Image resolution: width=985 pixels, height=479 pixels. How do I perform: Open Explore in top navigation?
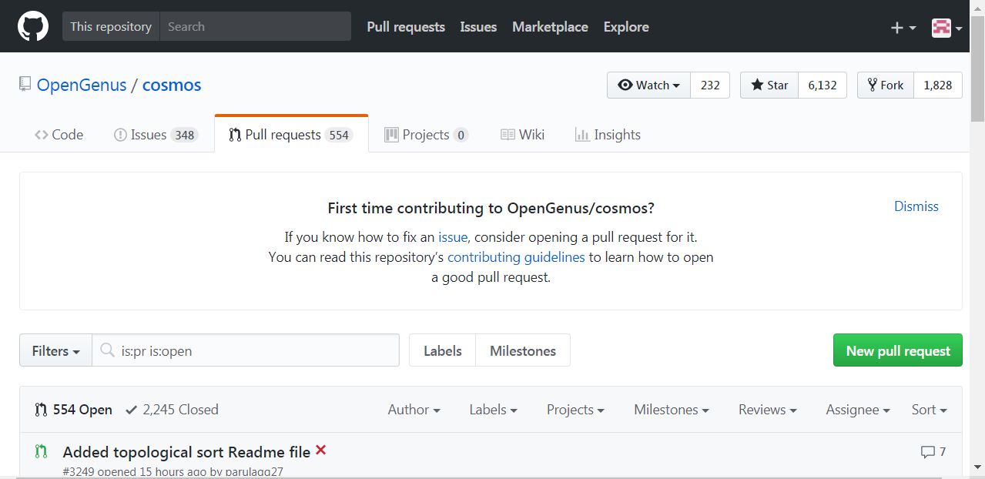626,27
